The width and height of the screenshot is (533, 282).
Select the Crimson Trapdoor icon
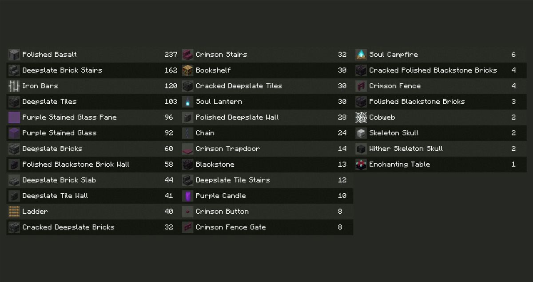coord(188,149)
